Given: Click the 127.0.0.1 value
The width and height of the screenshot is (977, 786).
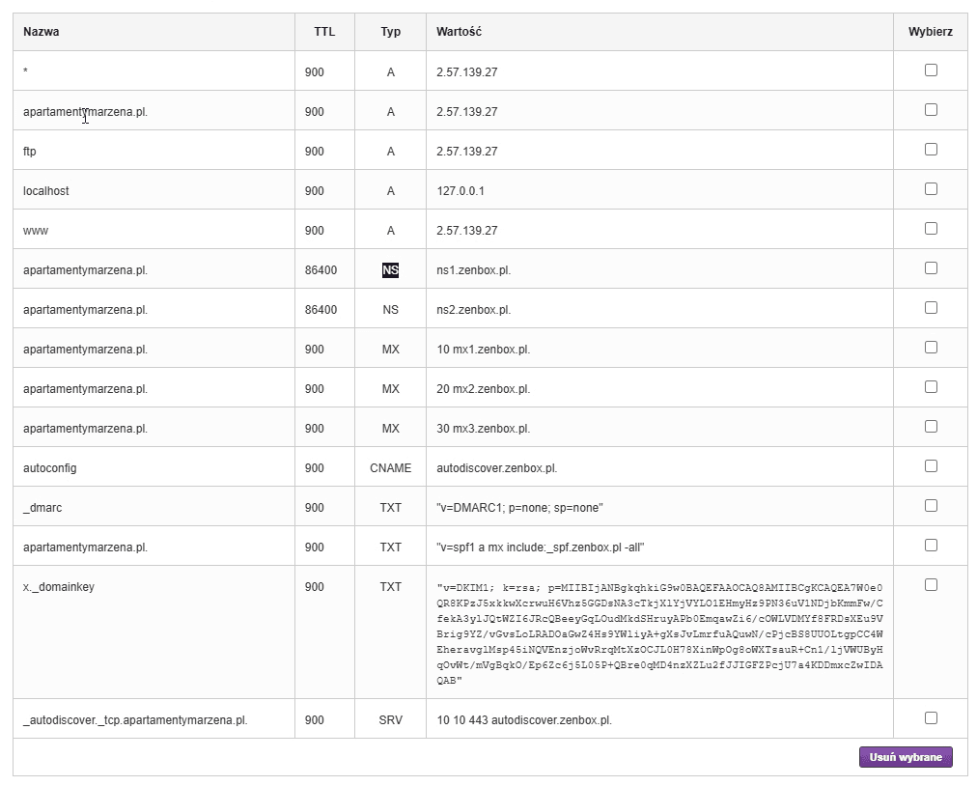Looking at the screenshot, I should pos(461,191).
